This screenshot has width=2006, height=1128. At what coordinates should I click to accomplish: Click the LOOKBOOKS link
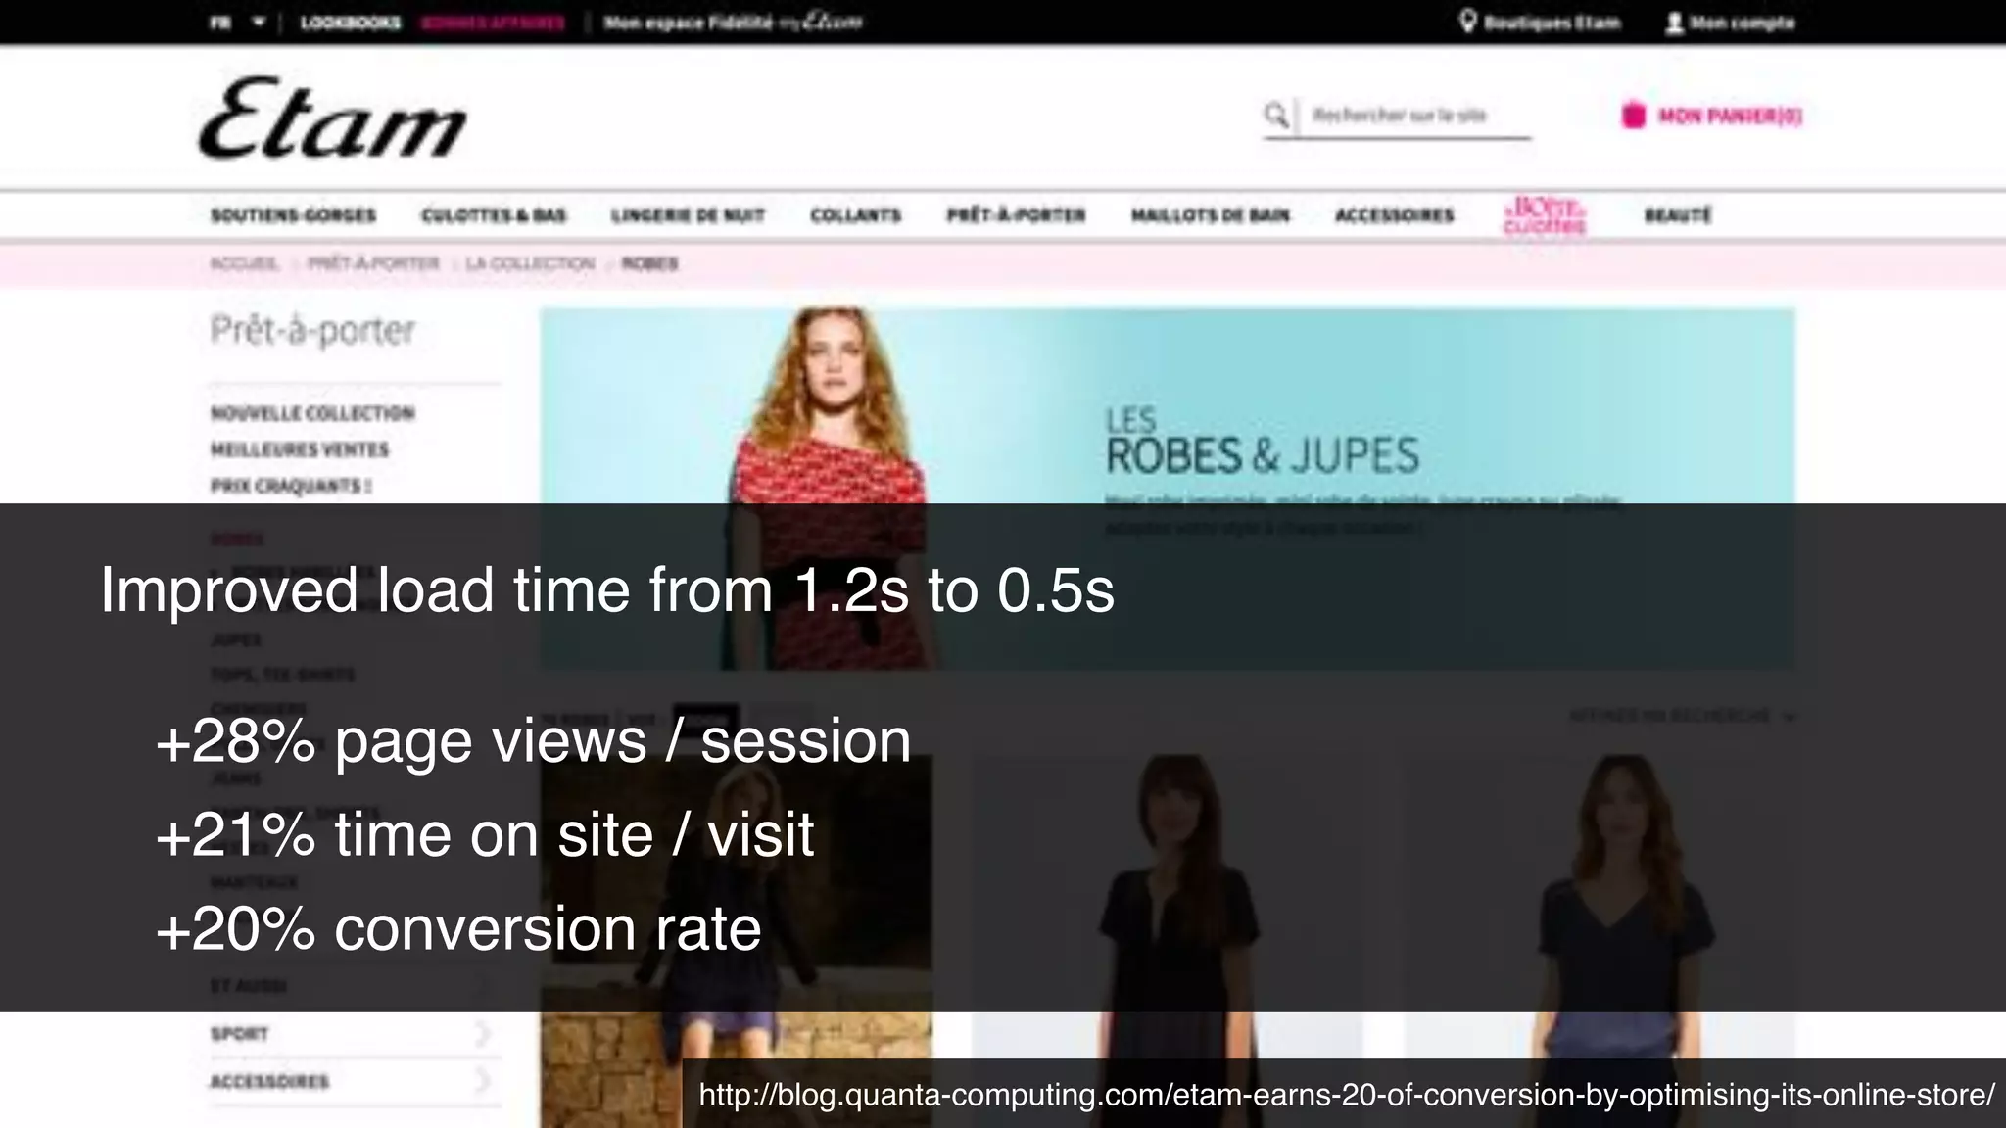pos(350,23)
